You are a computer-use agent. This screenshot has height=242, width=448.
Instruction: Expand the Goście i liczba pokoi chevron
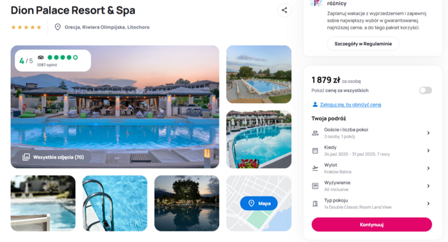[428, 133]
